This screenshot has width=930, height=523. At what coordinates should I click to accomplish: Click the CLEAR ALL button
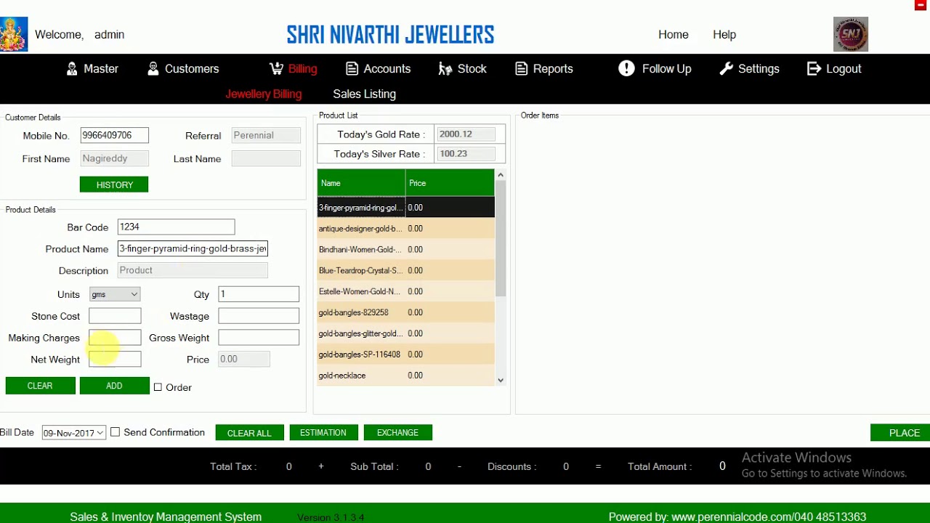coord(249,433)
